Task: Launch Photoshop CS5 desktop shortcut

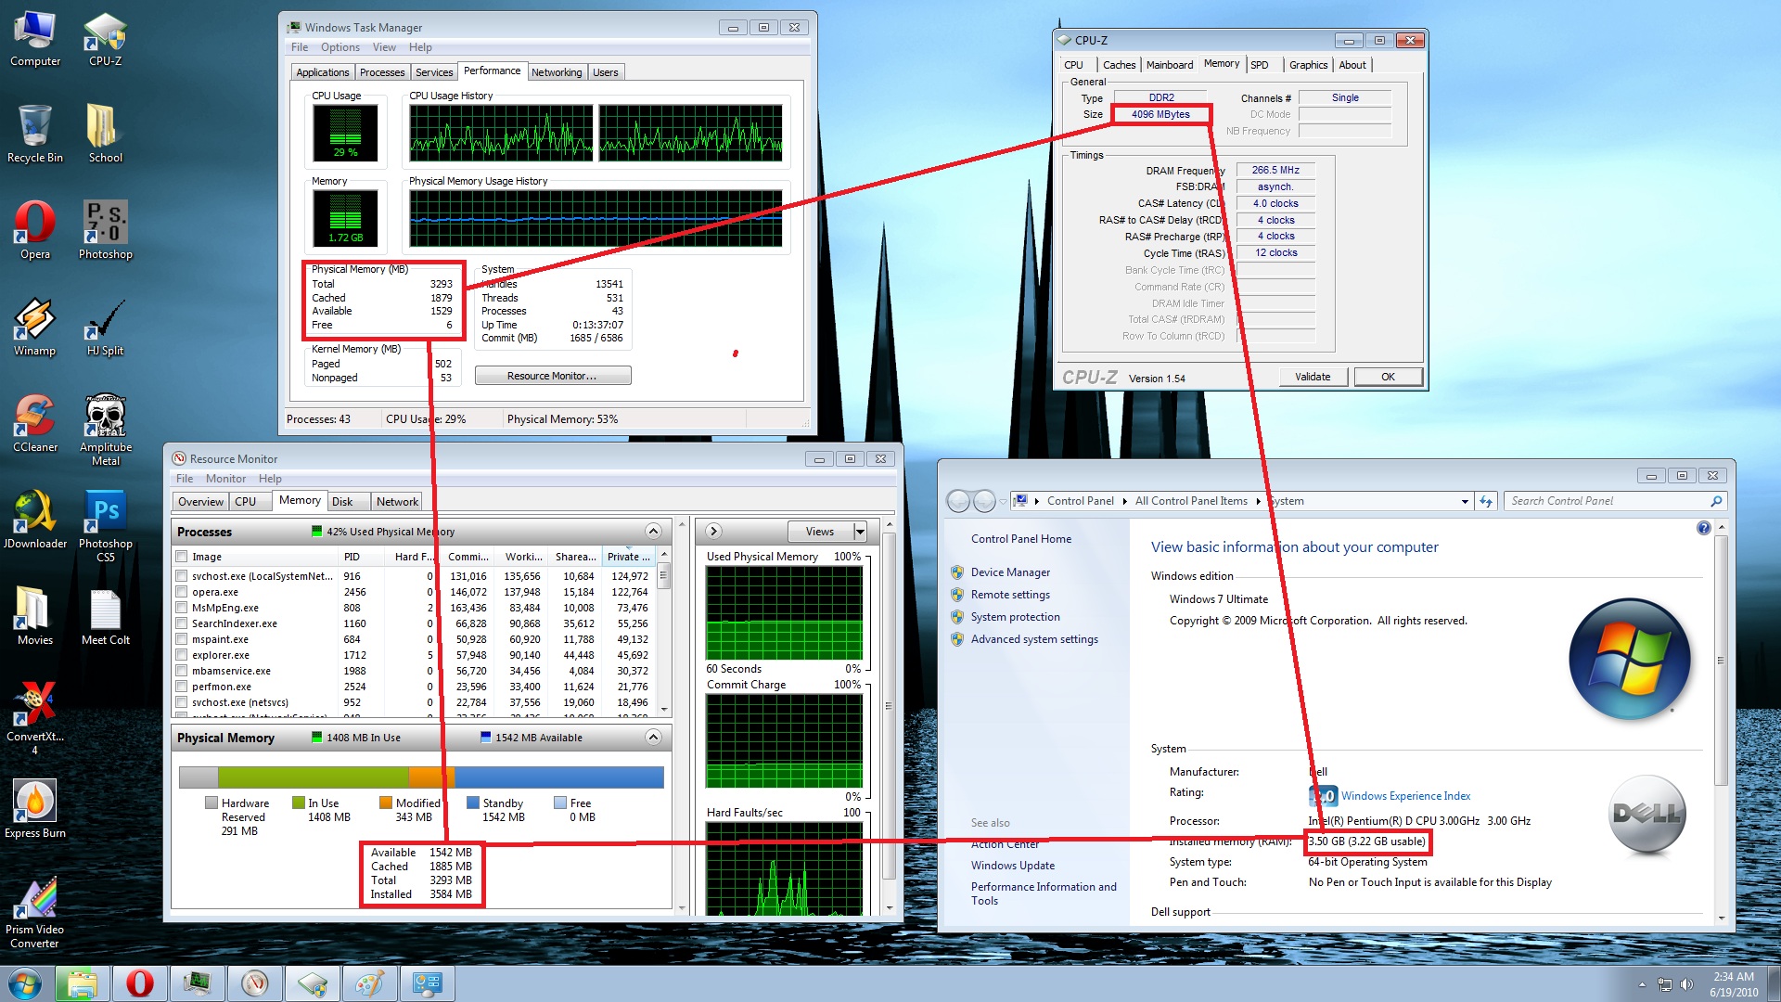Action: [106, 527]
